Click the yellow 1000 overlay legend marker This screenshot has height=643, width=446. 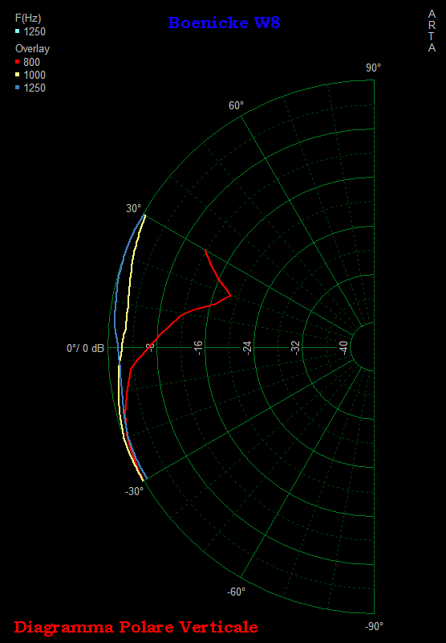[17, 75]
